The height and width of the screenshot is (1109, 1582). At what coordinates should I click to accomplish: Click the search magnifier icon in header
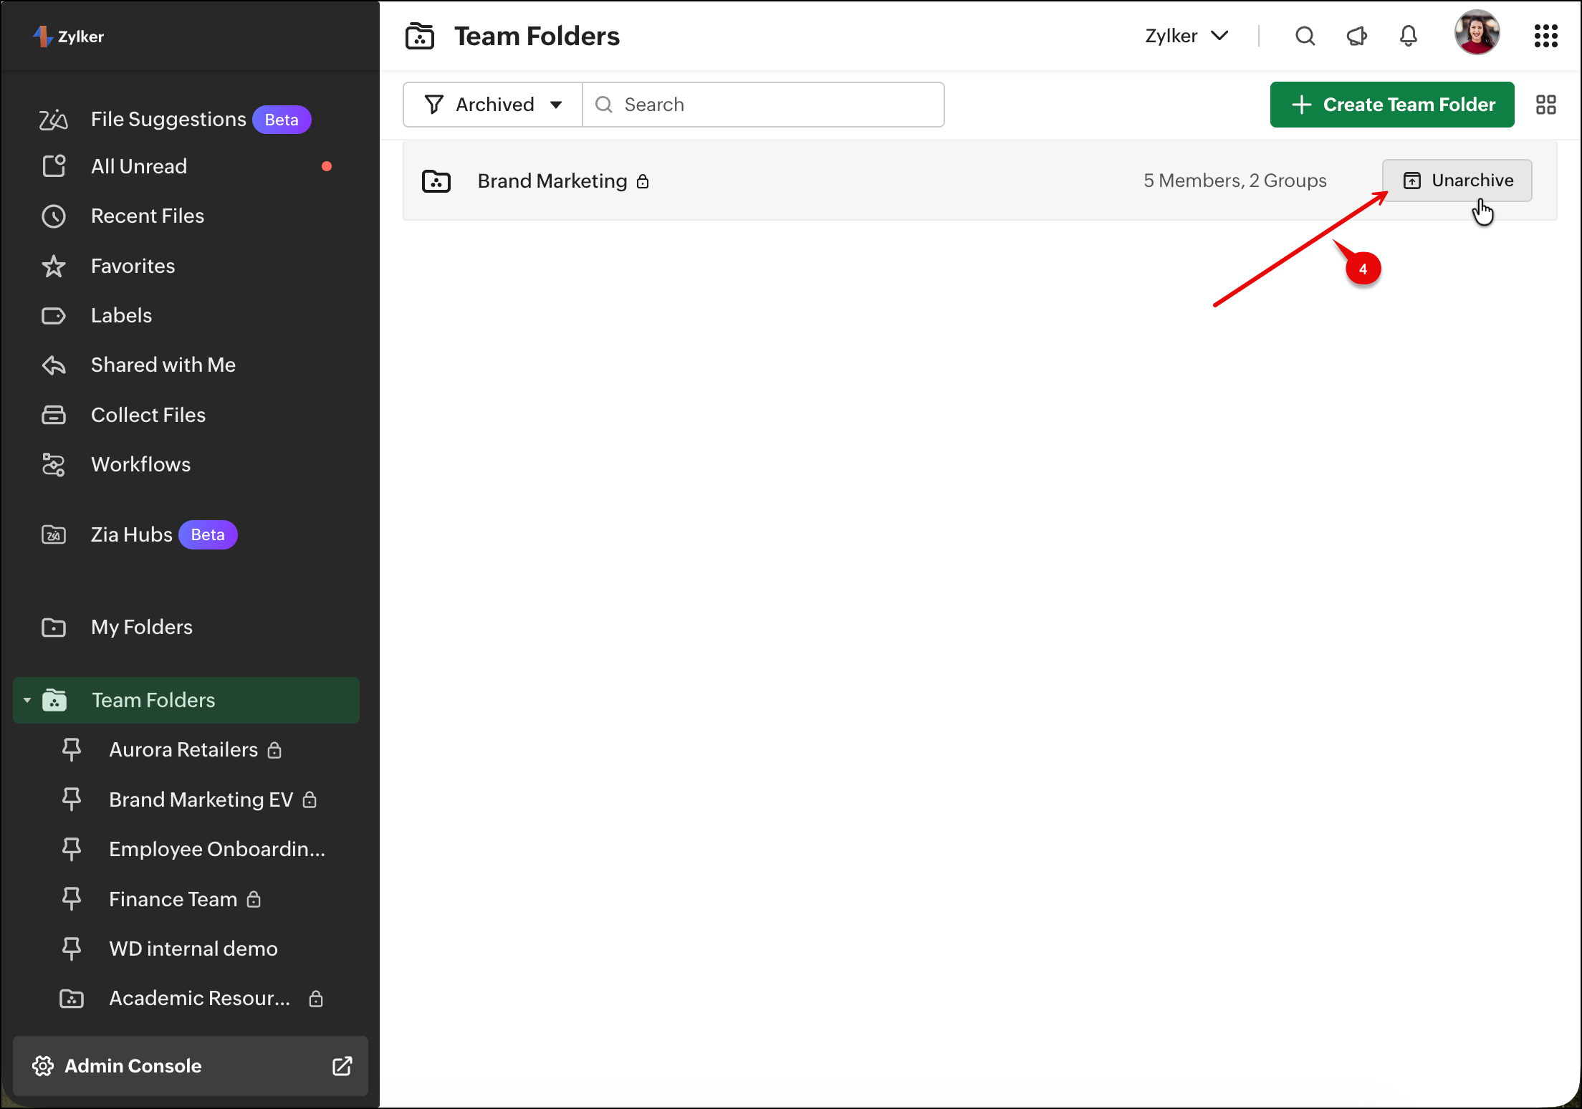(1305, 36)
